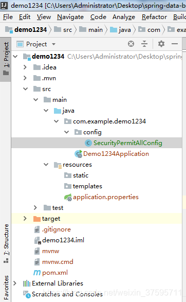Screen dimensions: 186x302
Task: Click the SecurityPermitAllConfig class icon
Action: click(x=88, y=143)
